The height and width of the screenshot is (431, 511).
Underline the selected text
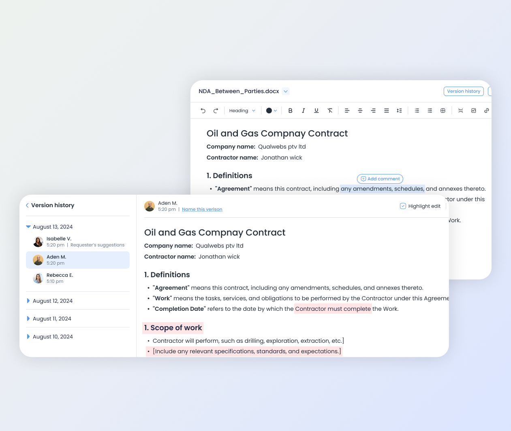(316, 110)
